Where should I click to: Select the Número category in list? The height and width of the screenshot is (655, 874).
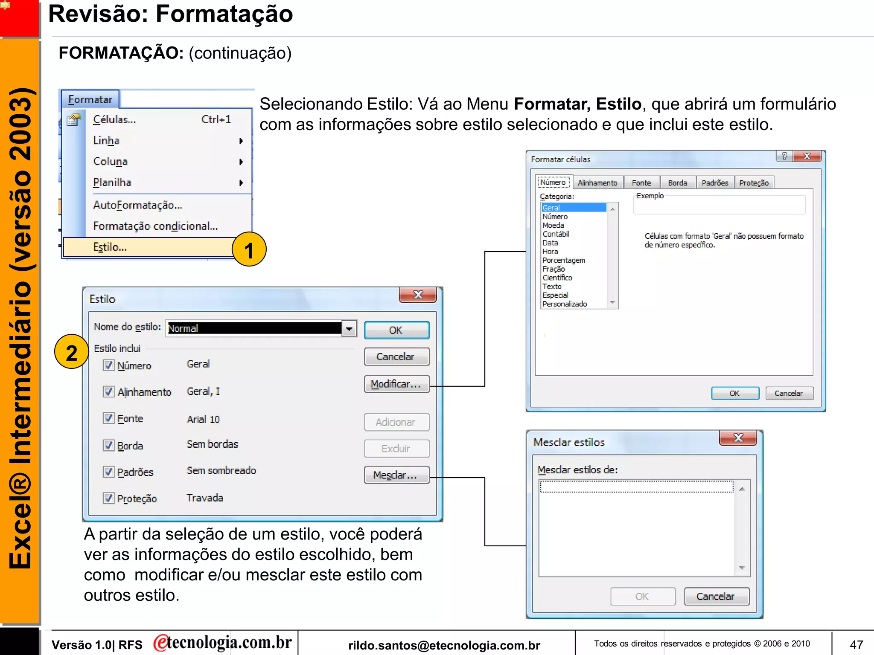tap(574, 217)
